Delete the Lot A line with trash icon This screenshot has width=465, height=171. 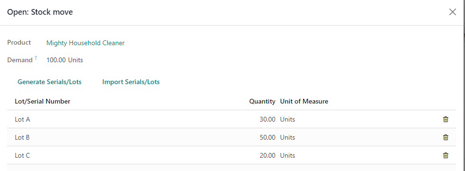446,119
